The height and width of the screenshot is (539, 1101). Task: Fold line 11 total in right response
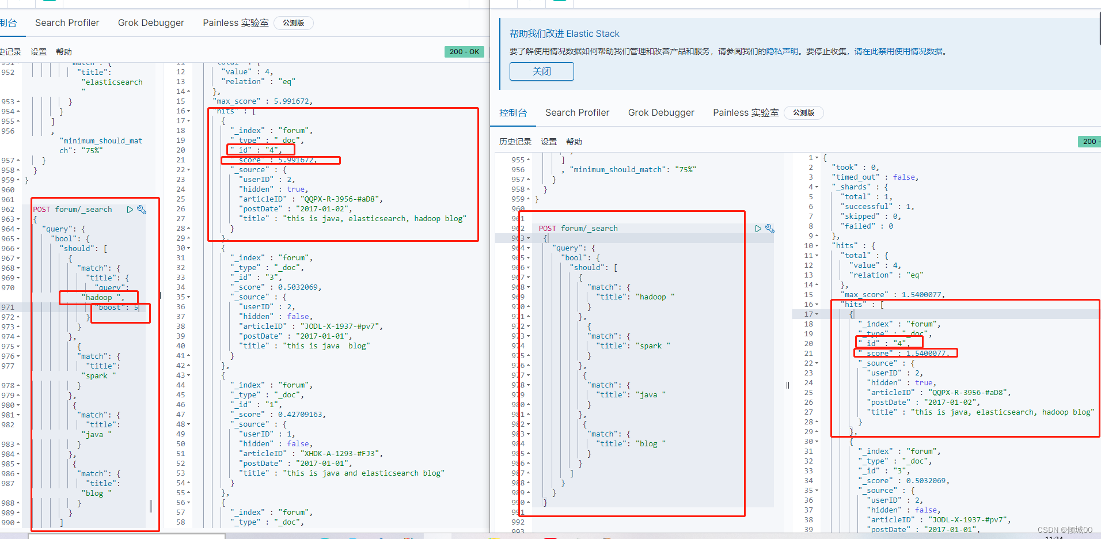pos(817,256)
